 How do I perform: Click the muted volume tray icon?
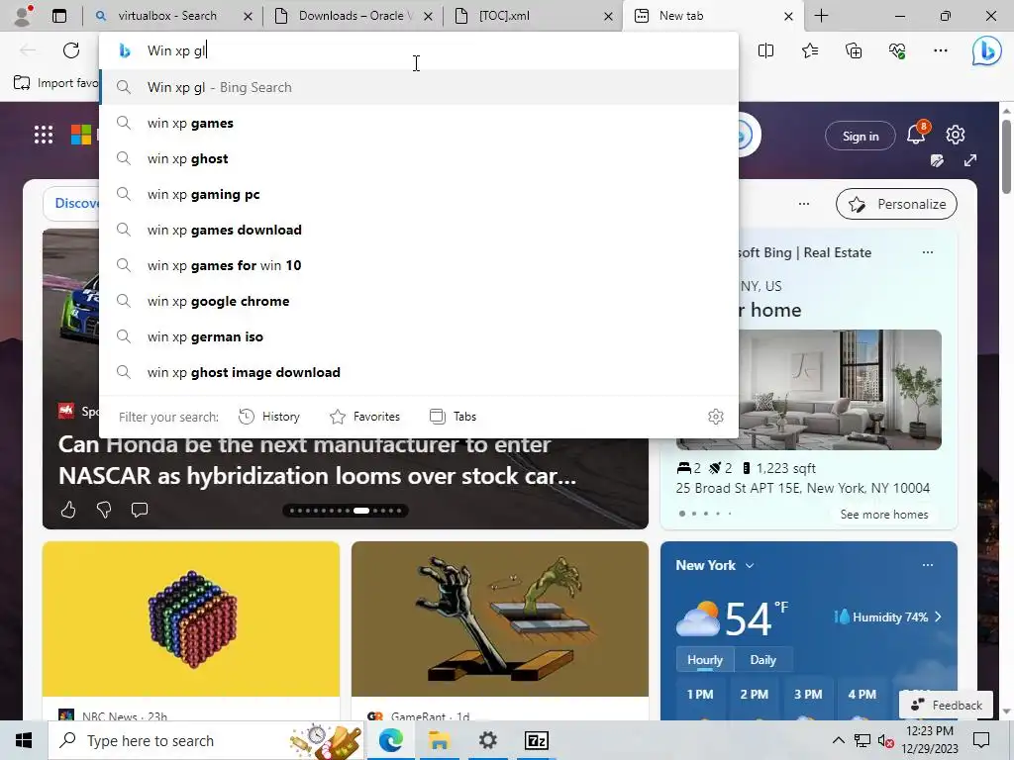(x=885, y=740)
